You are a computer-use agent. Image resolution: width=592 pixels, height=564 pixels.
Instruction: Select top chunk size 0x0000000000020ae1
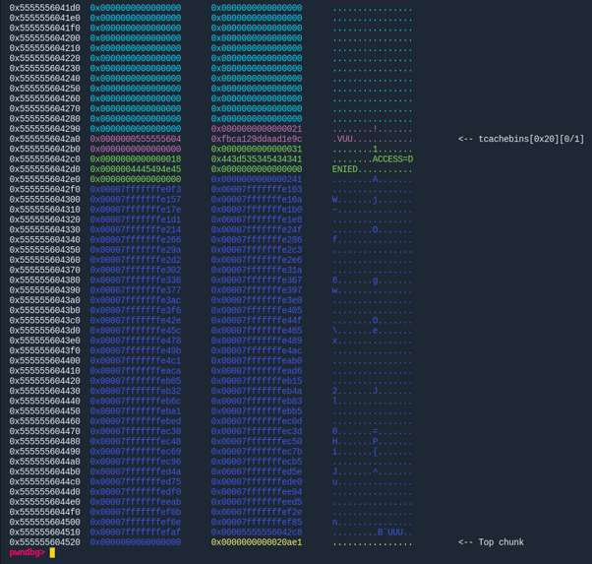coord(257,542)
